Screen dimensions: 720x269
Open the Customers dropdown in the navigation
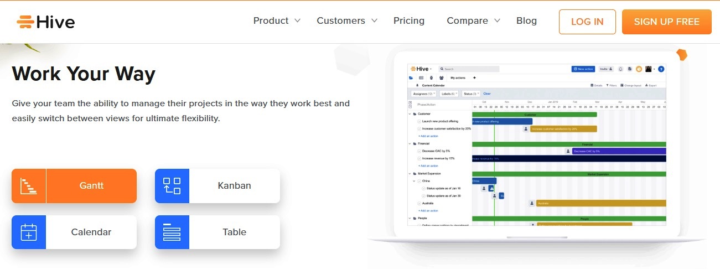point(346,21)
